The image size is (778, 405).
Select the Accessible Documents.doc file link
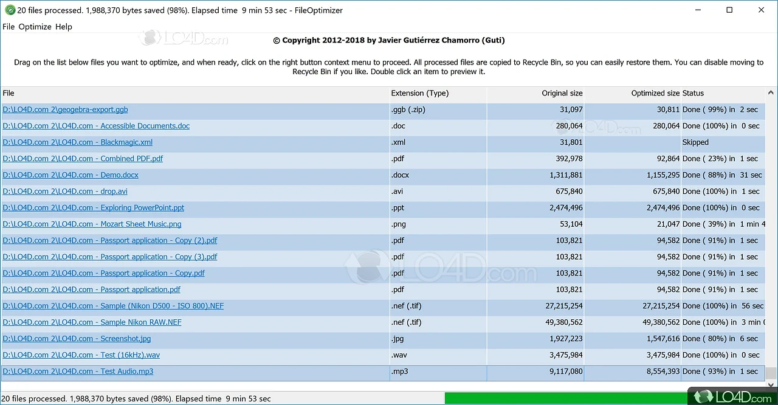pyautogui.click(x=96, y=126)
